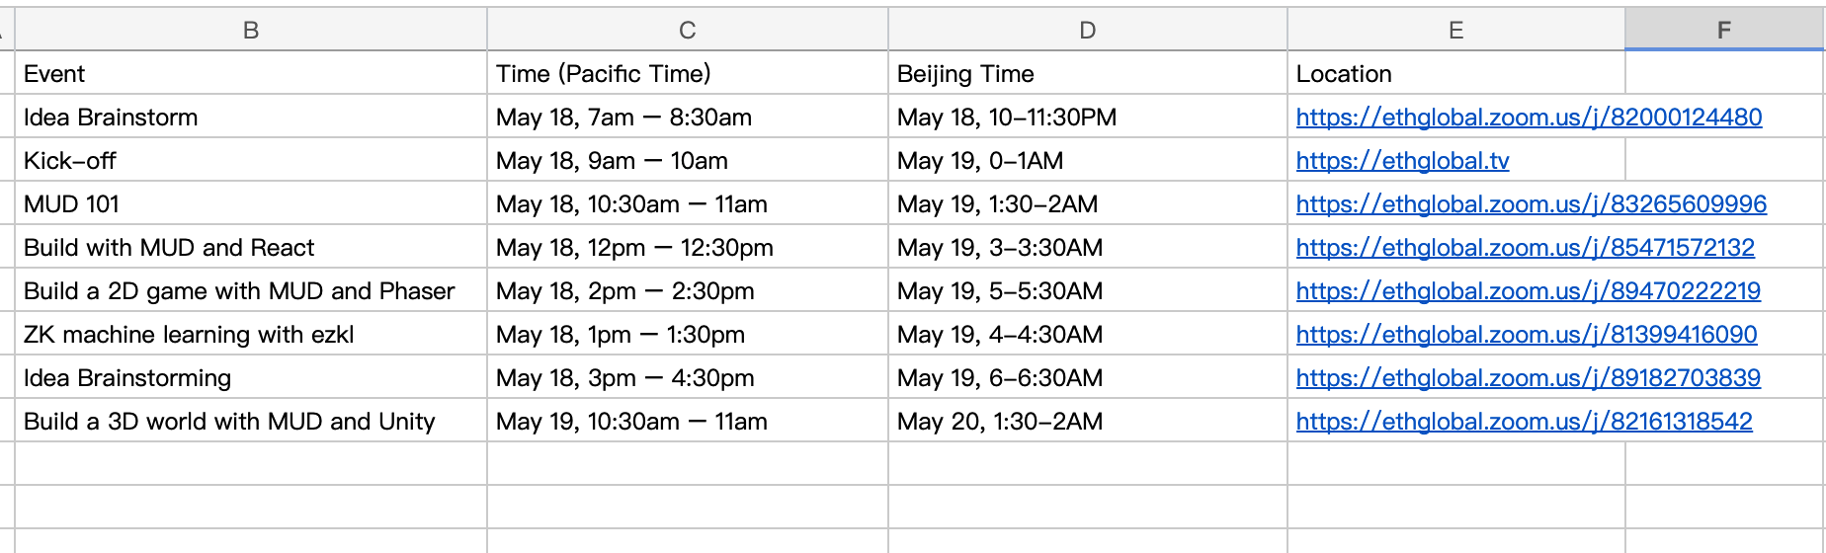Open the ethglobal.tv Kick-off link
Viewport: 1826px width, 553px height.
(x=1402, y=161)
